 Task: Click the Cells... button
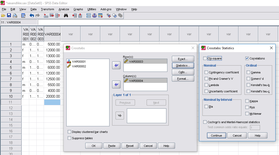183,72
